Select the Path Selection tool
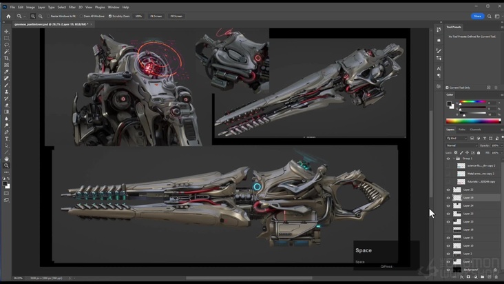This screenshot has height=284, width=504. coord(6,145)
